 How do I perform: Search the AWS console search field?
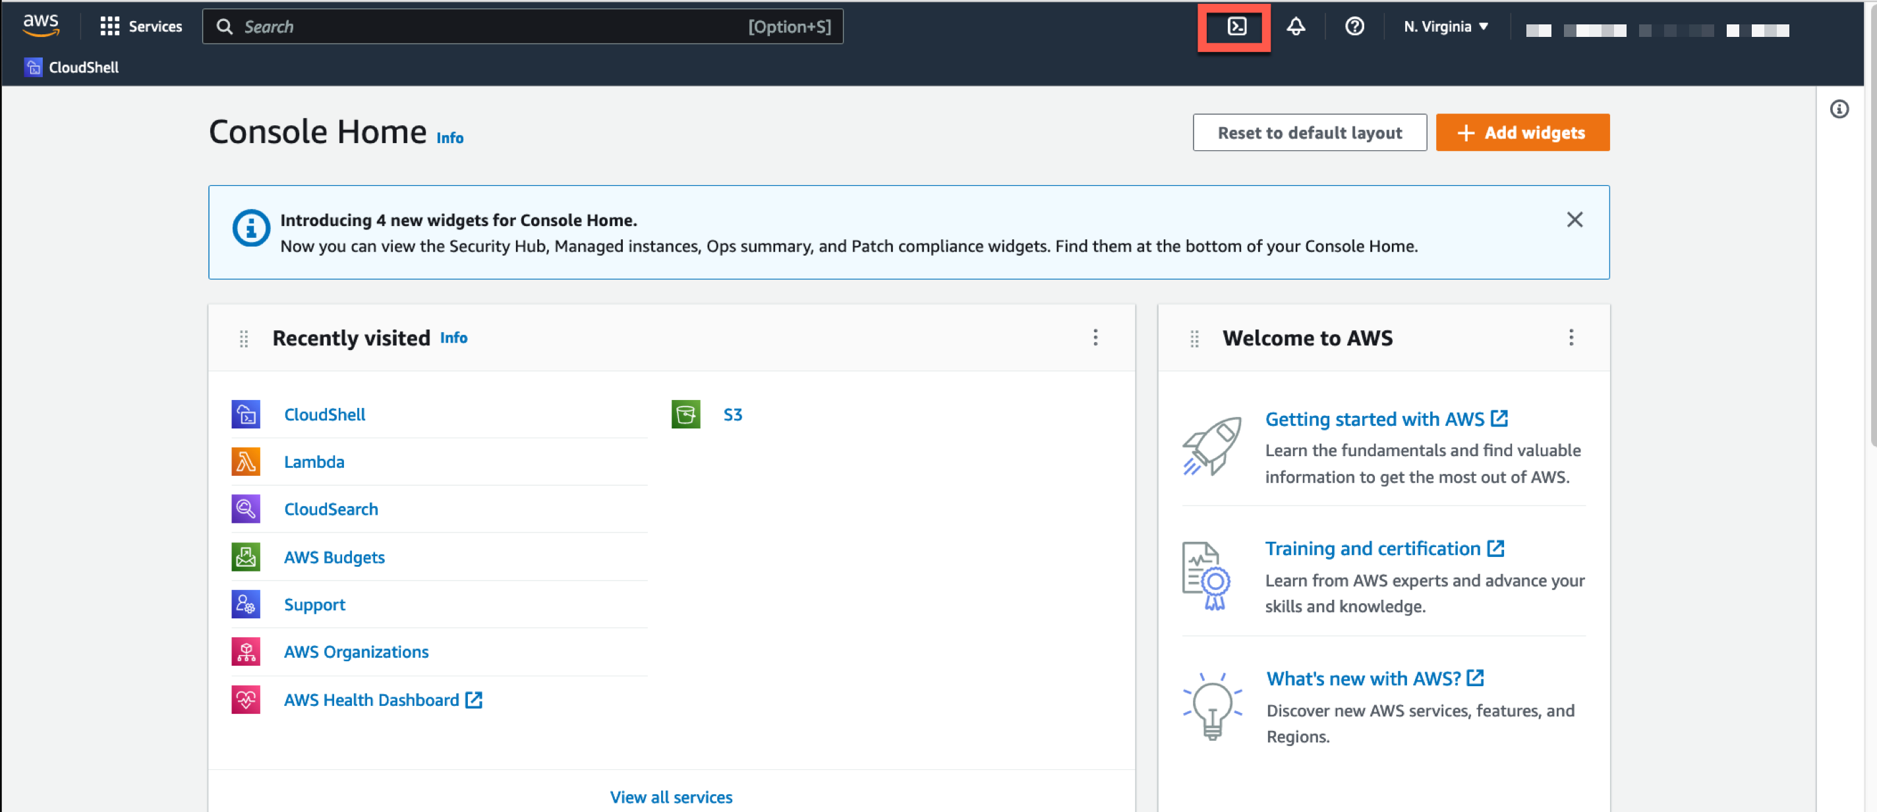click(x=527, y=26)
